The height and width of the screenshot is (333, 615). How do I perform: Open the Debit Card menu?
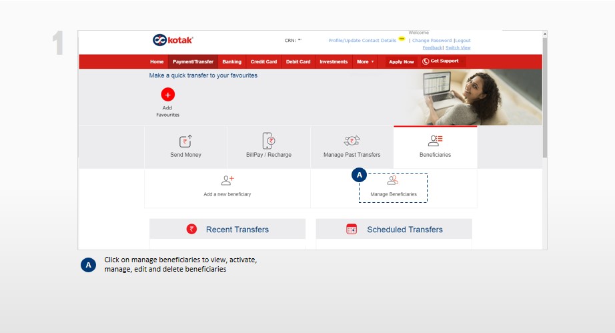pyautogui.click(x=298, y=61)
